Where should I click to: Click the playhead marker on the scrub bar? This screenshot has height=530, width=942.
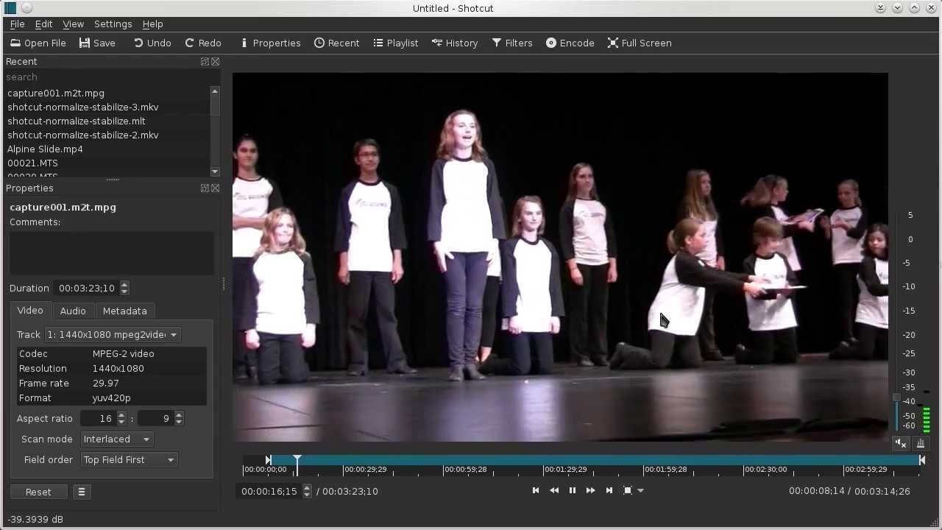pyautogui.click(x=297, y=460)
